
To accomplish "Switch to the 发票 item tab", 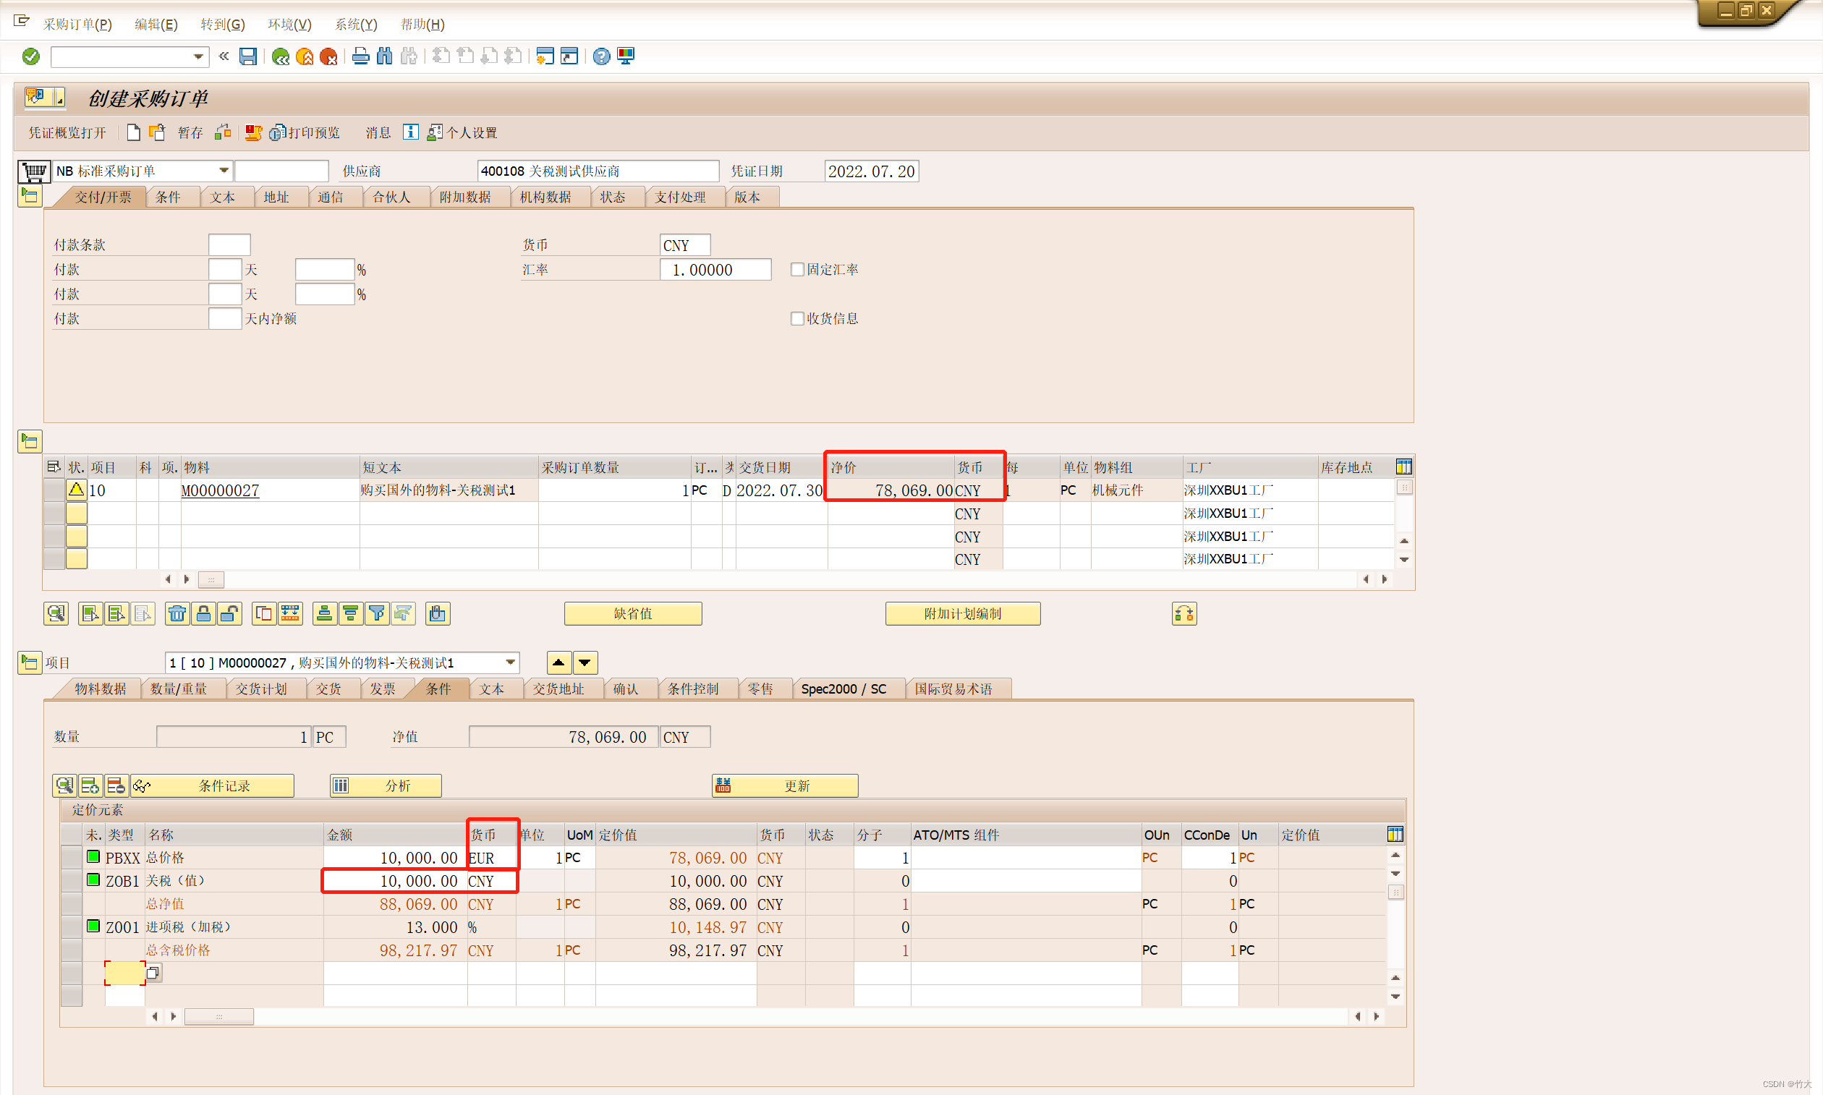I will pyautogui.click(x=382, y=689).
